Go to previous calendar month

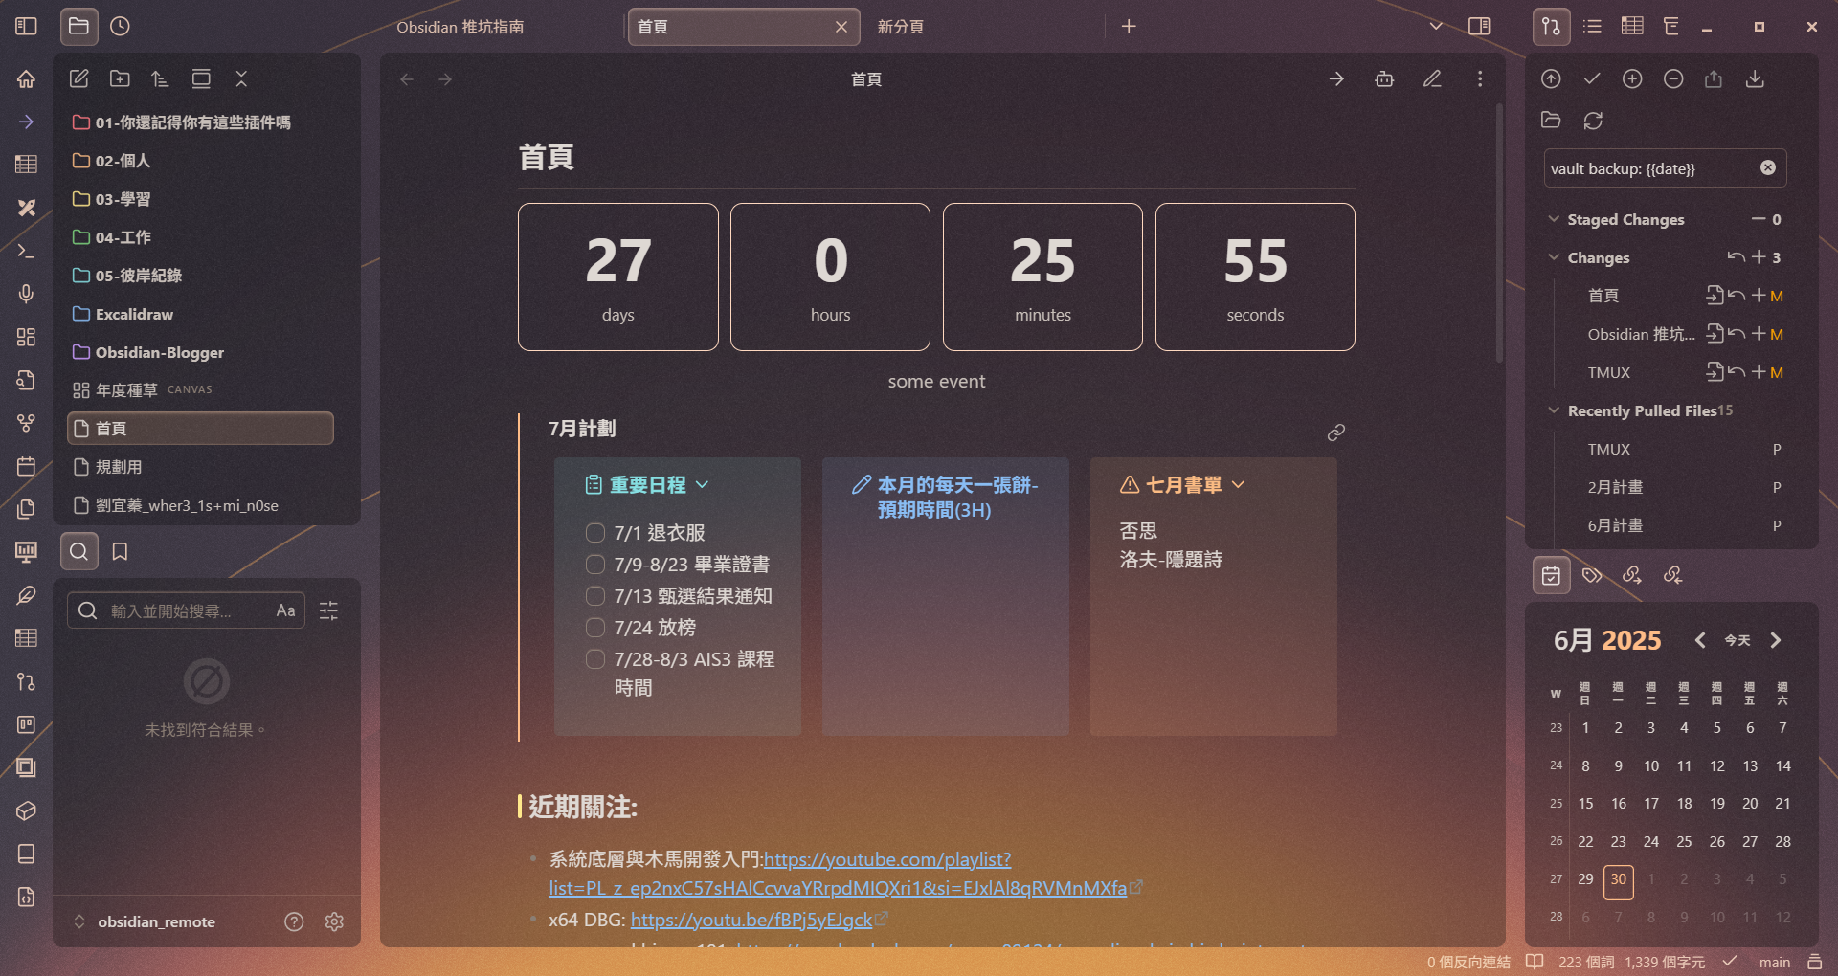(1700, 640)
